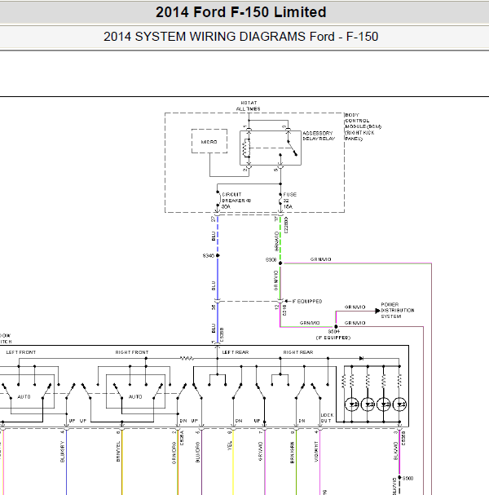Click the 'GRN/ORG' wire label

coord(174,453)
